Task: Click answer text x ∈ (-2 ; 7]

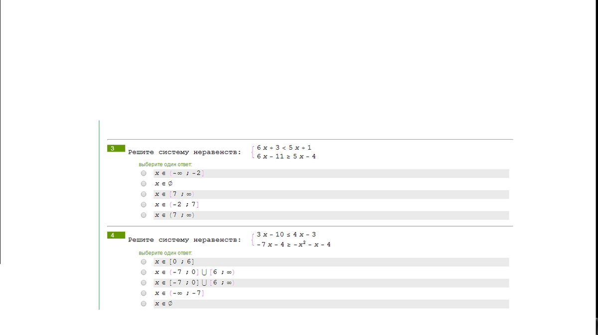Action: [179, 205]
